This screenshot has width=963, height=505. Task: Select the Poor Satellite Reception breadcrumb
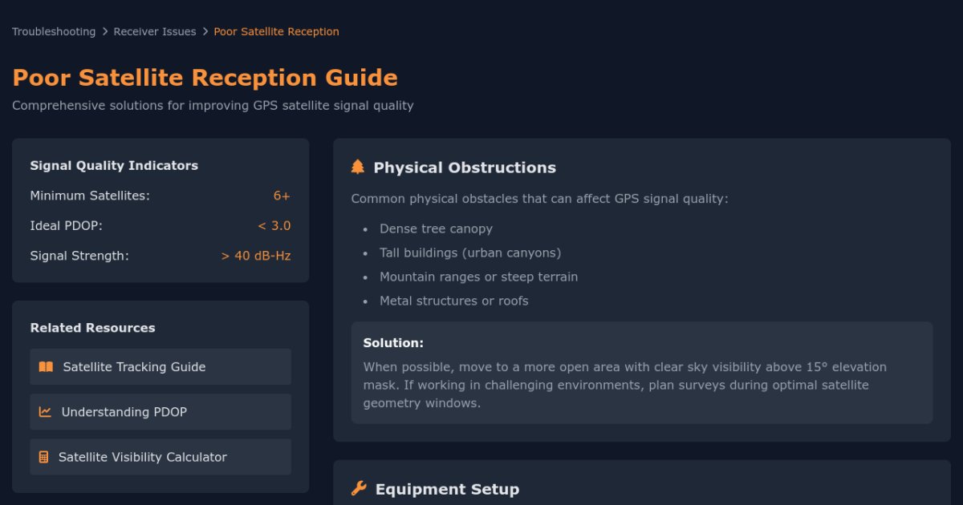(x=276, y=31)
